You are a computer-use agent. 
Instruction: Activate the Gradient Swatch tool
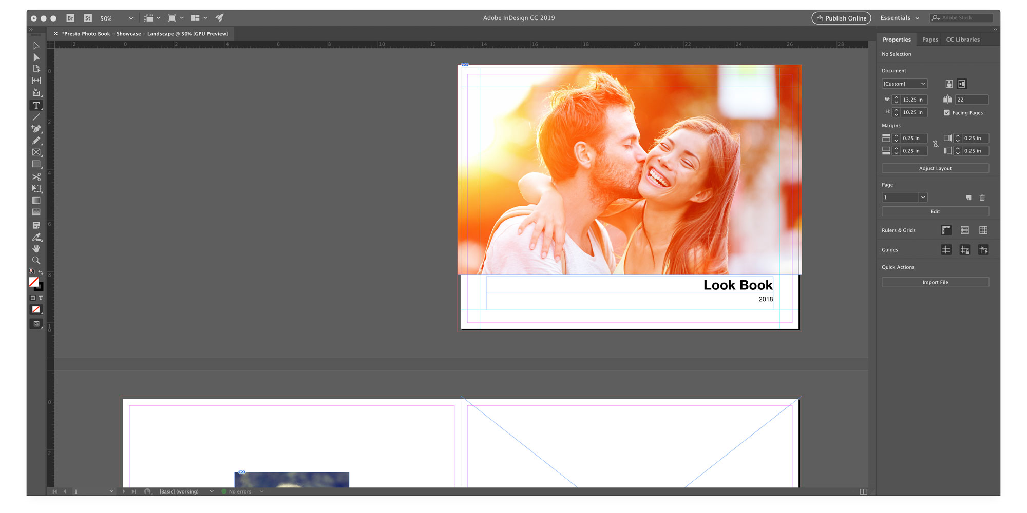coord(36,200)
